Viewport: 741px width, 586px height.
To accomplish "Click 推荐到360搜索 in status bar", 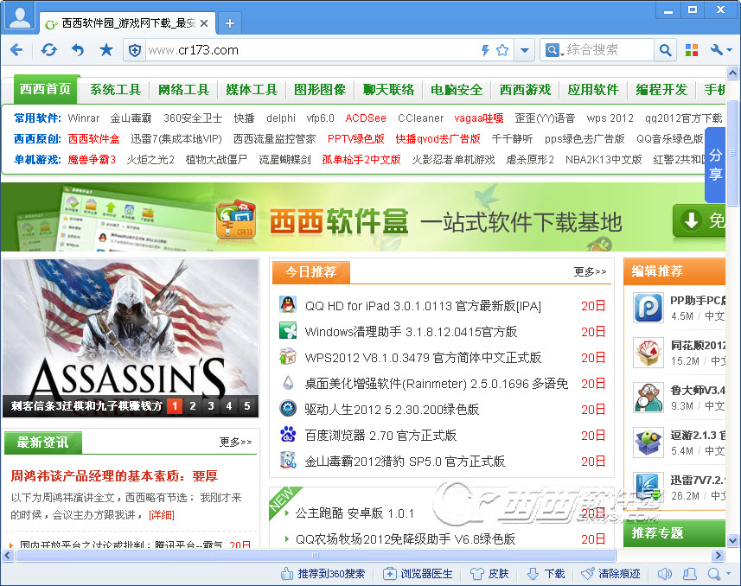I will 323,574.
